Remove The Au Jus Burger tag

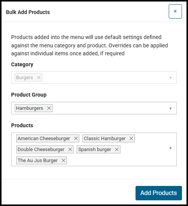coord(63,161)
